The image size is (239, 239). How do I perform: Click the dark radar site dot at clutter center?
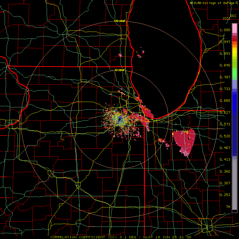[x=120, y=119]
